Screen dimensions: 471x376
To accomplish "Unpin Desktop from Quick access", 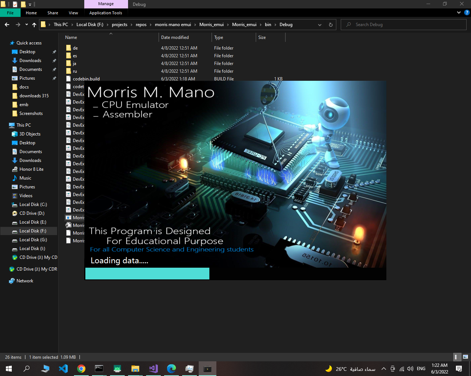I will tap(54, 52).
